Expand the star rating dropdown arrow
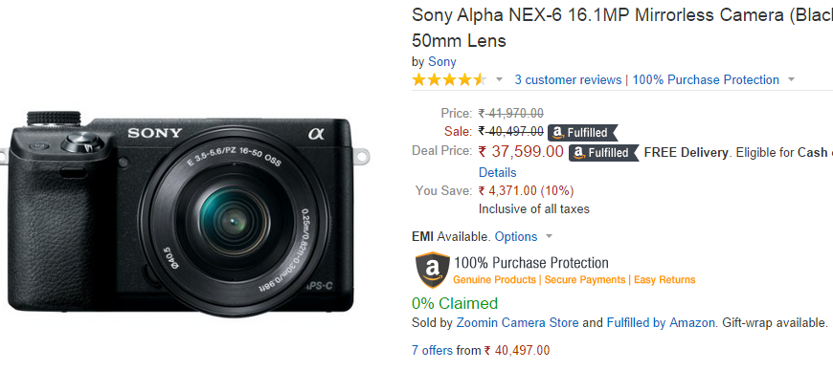833x371 pixels. [x=499, y=80]
